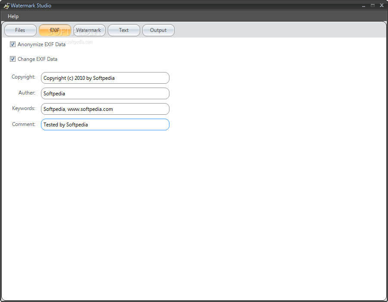Screen dimensions: 388x302
Task: Click the 'Keywords:' label text
Action: tap(24, 108)
